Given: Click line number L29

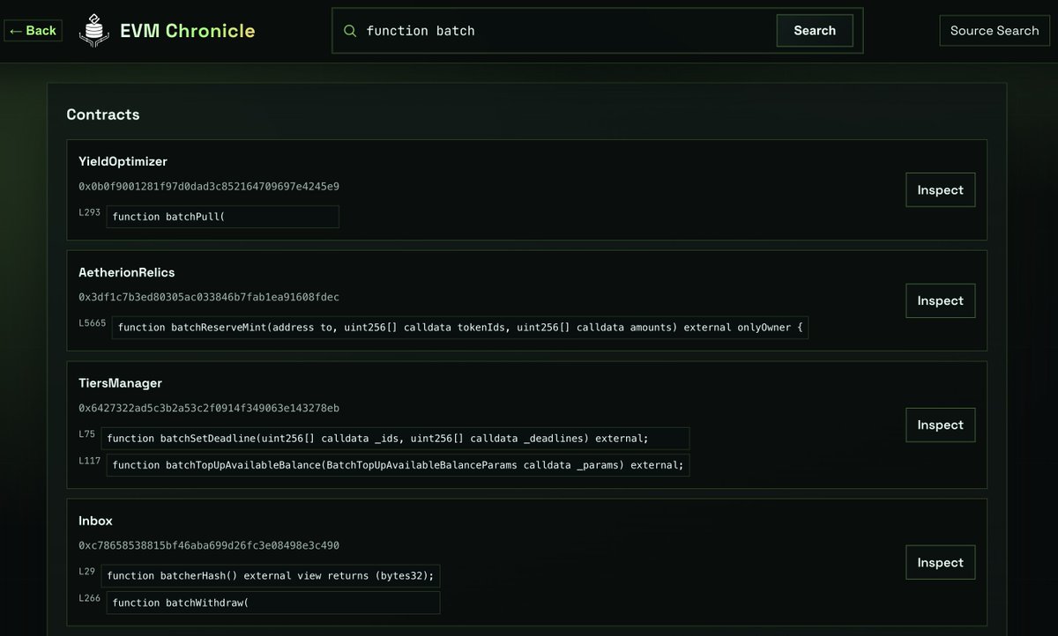Looking at the screenshot, I should tap(86, 572).
